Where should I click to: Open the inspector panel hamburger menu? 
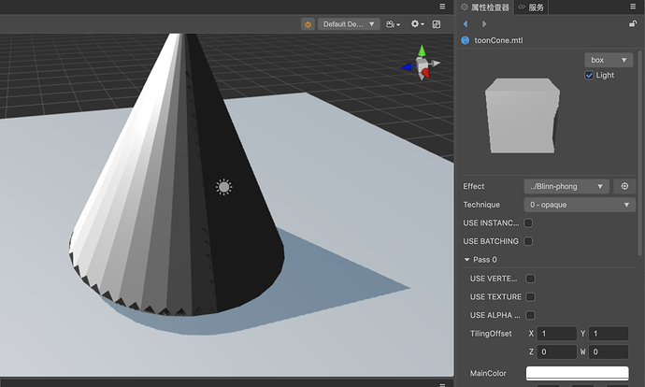[633, 7]
